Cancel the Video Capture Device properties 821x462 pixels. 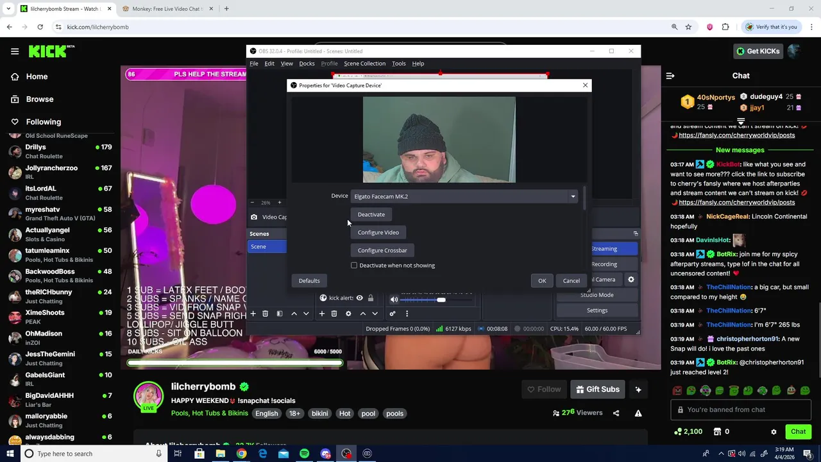coord(571,280)
